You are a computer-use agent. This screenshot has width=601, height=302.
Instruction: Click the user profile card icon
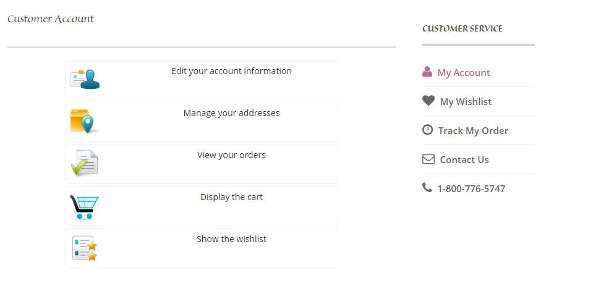tap(85, 79)
